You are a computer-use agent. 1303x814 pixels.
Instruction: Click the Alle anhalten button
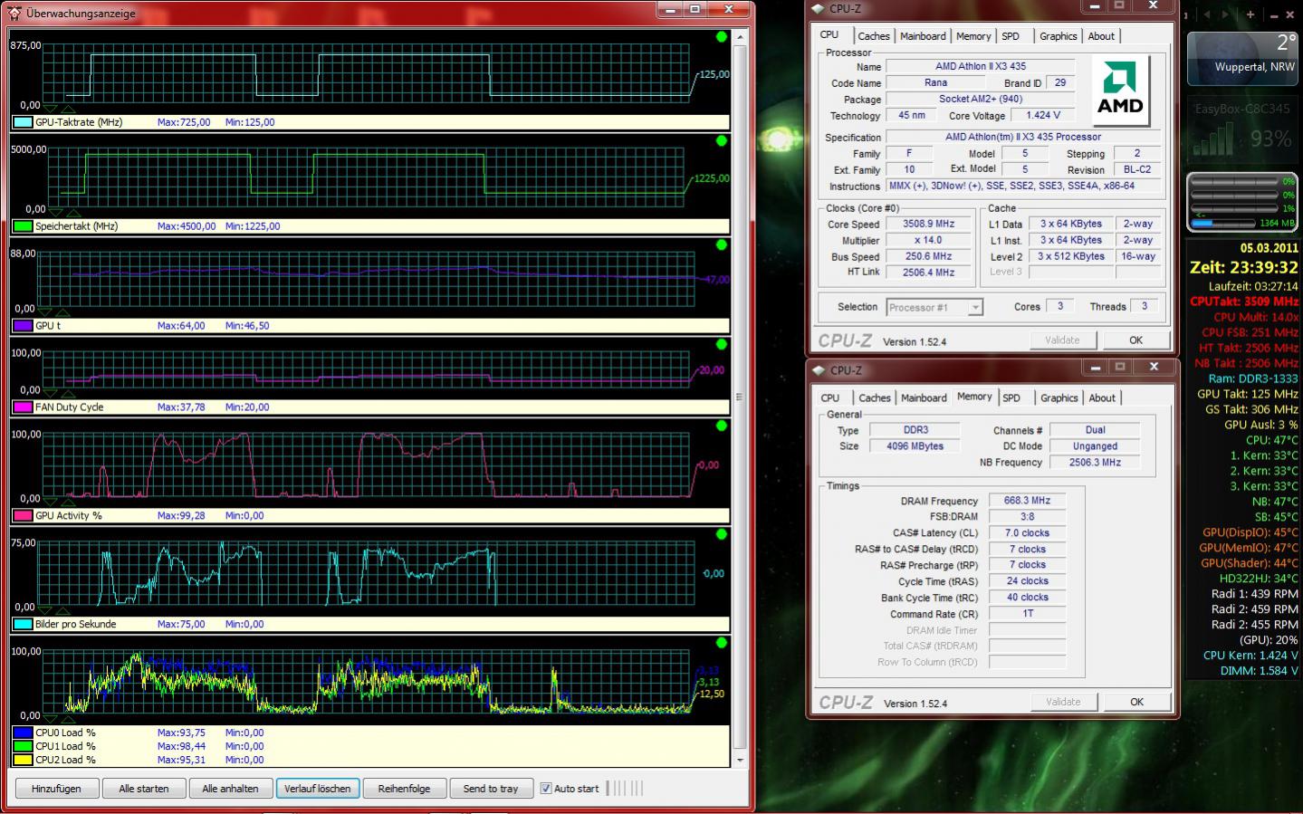pos(230,789)
